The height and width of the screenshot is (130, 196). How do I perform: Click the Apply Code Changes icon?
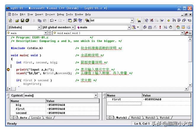(162, 20)
